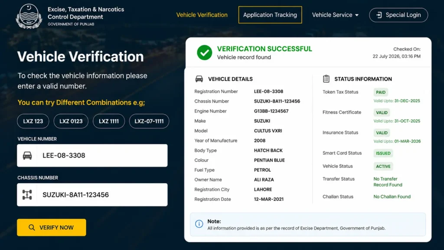Click the green verification success checkmark icon
The width and height of the screenshot is (444, 250).
tap(205, 53)
